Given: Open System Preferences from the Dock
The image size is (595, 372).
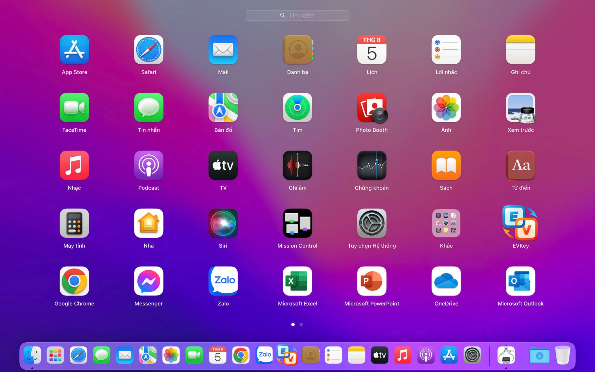Looking at the screenshot, I should (x=472, y=355).
